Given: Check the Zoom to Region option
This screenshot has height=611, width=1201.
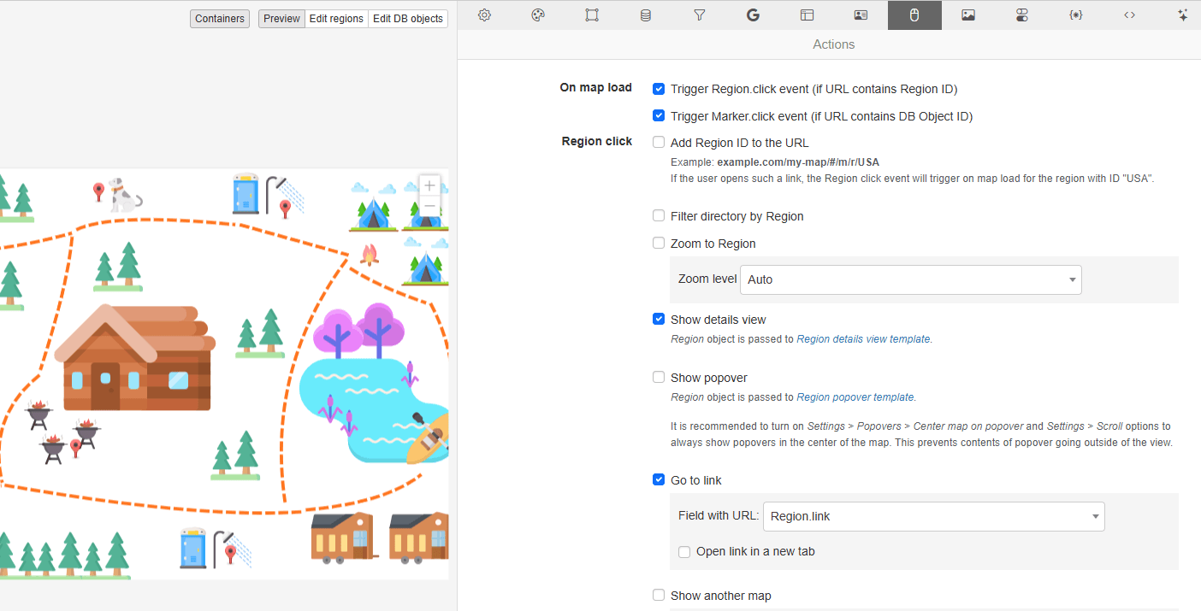Looking at the screenshot, I should click(659, 244).
